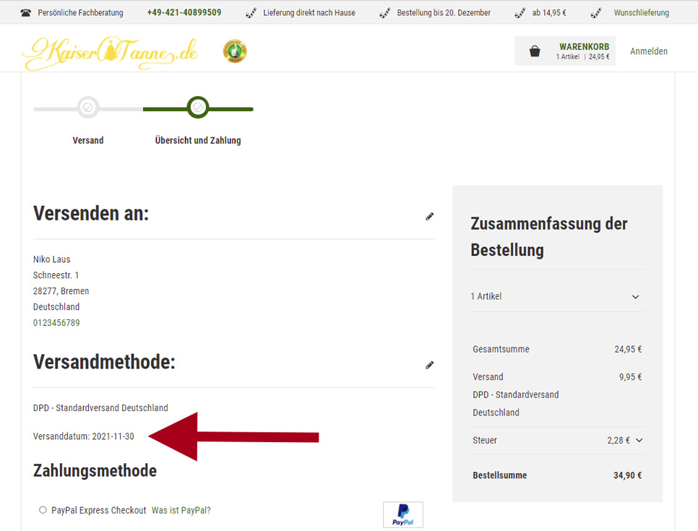Viewport: 698px width, 531px height.
Task: Edit the Versandmethode pencil icon
Action: click(430, 365)
